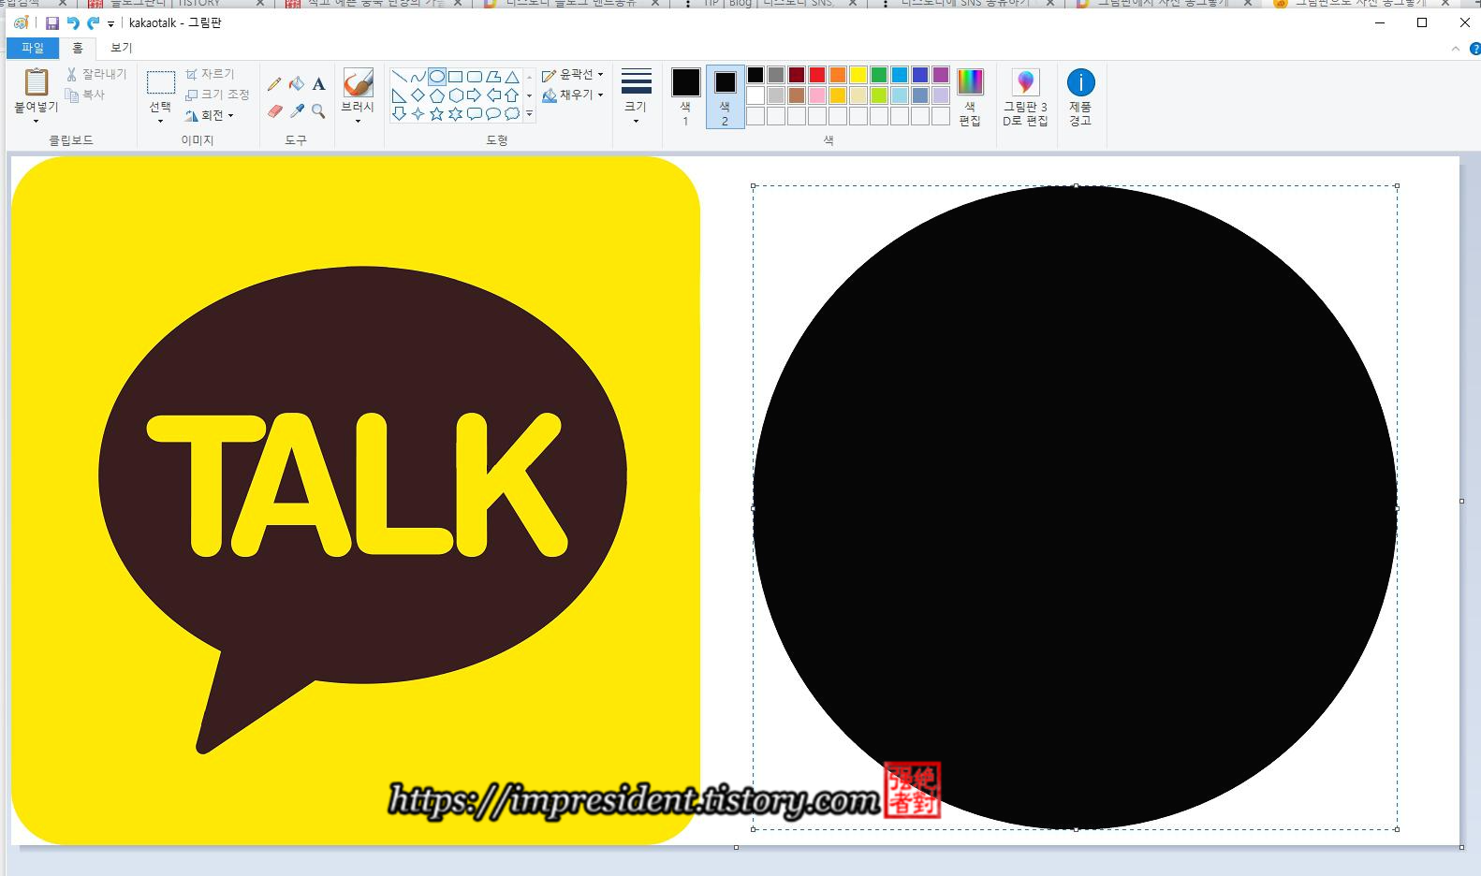Click the 붙여넣기 paste clipboard button
Image resolution: width=1481 pixels, height=876 pixels.
36,82
